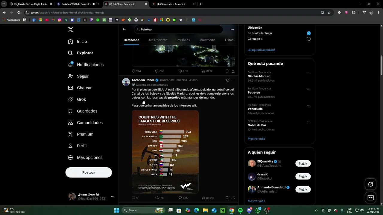The image size is (383, 215).
Task: Click the Postear button
Action: (x=89, y=172)
